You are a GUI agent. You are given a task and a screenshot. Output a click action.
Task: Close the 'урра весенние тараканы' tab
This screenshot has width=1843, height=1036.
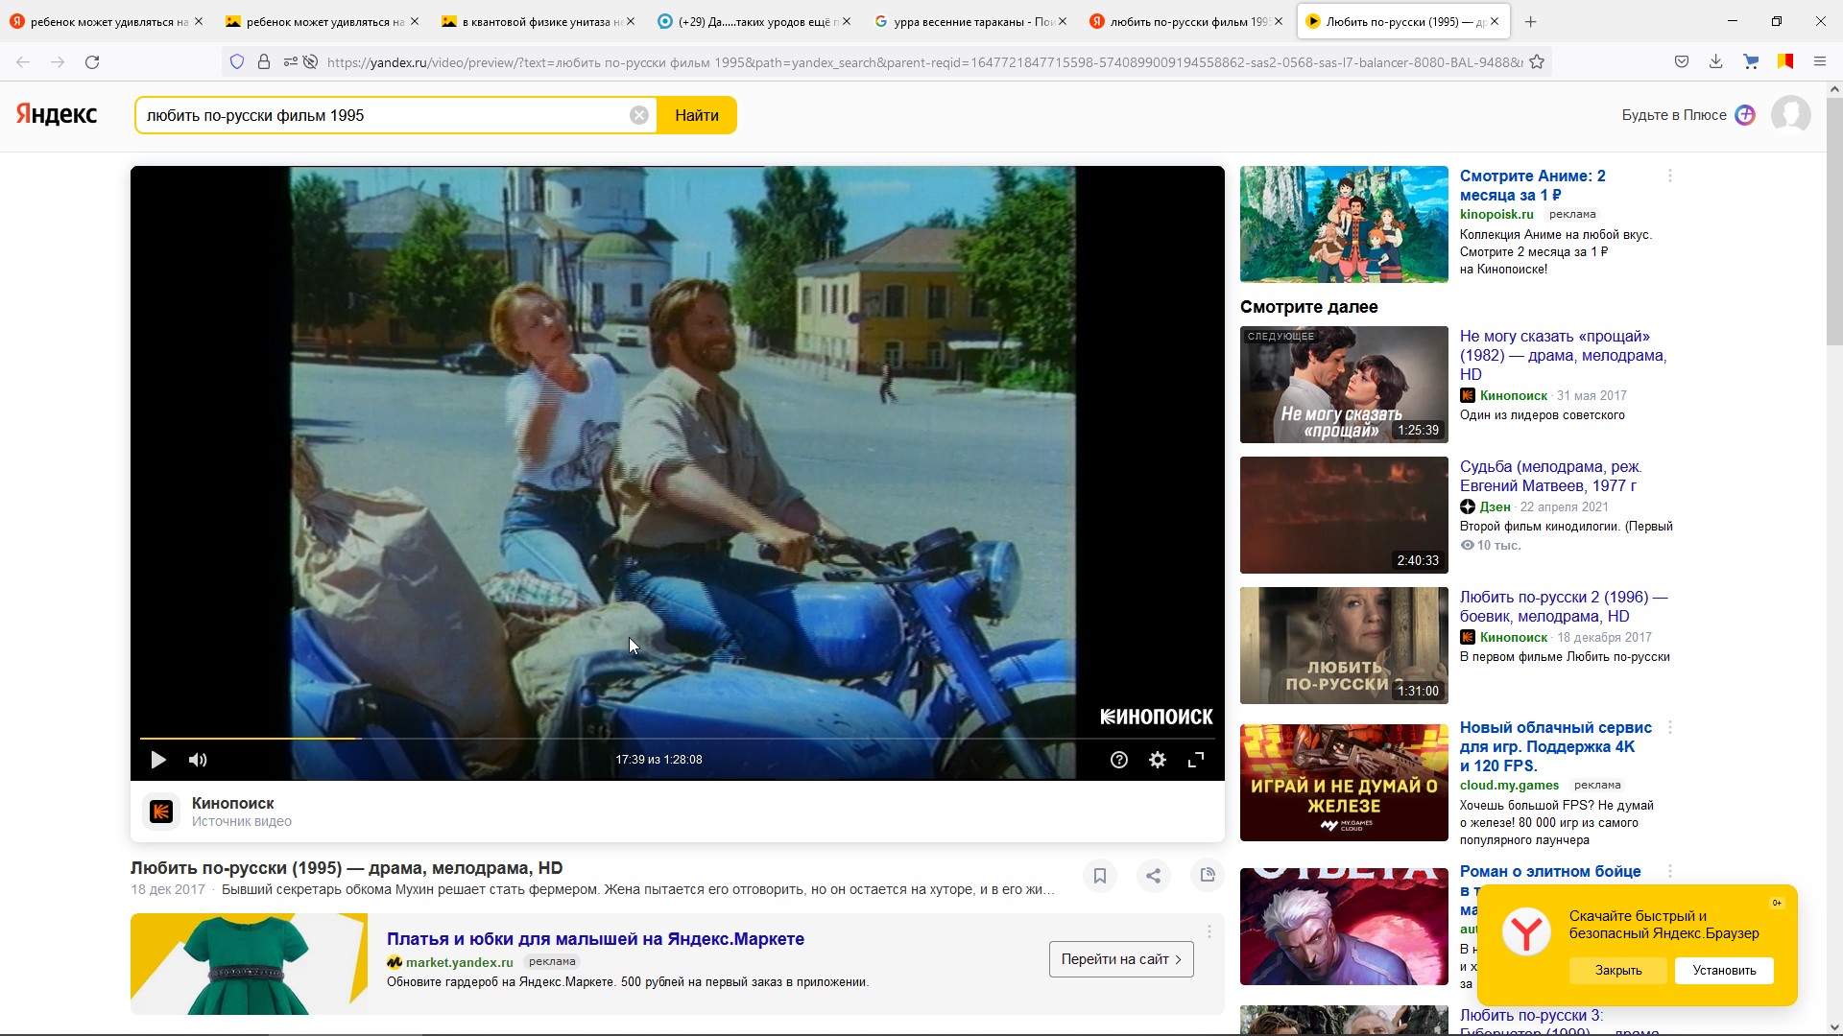click(1063, 21)
